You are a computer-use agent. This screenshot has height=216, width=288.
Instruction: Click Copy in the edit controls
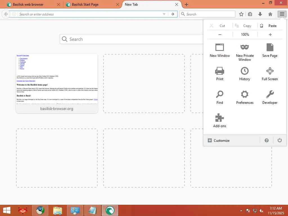point(245,26)
